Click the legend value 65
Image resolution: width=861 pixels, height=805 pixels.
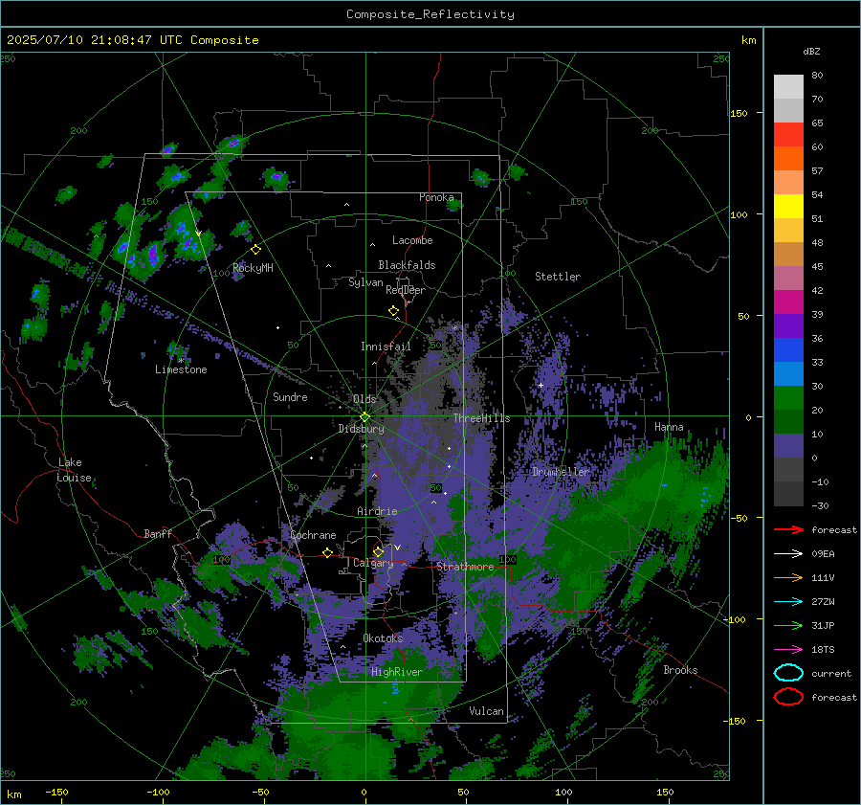point(817,123)
